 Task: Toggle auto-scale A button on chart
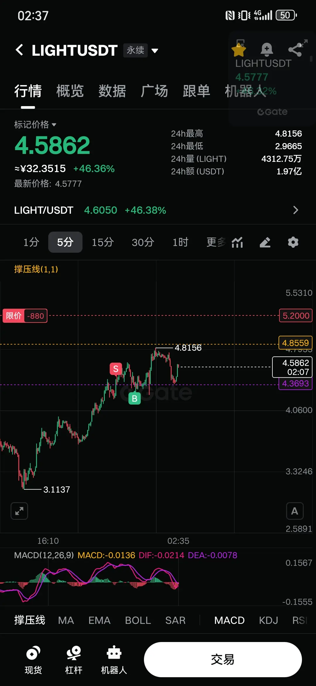point(295,511)
